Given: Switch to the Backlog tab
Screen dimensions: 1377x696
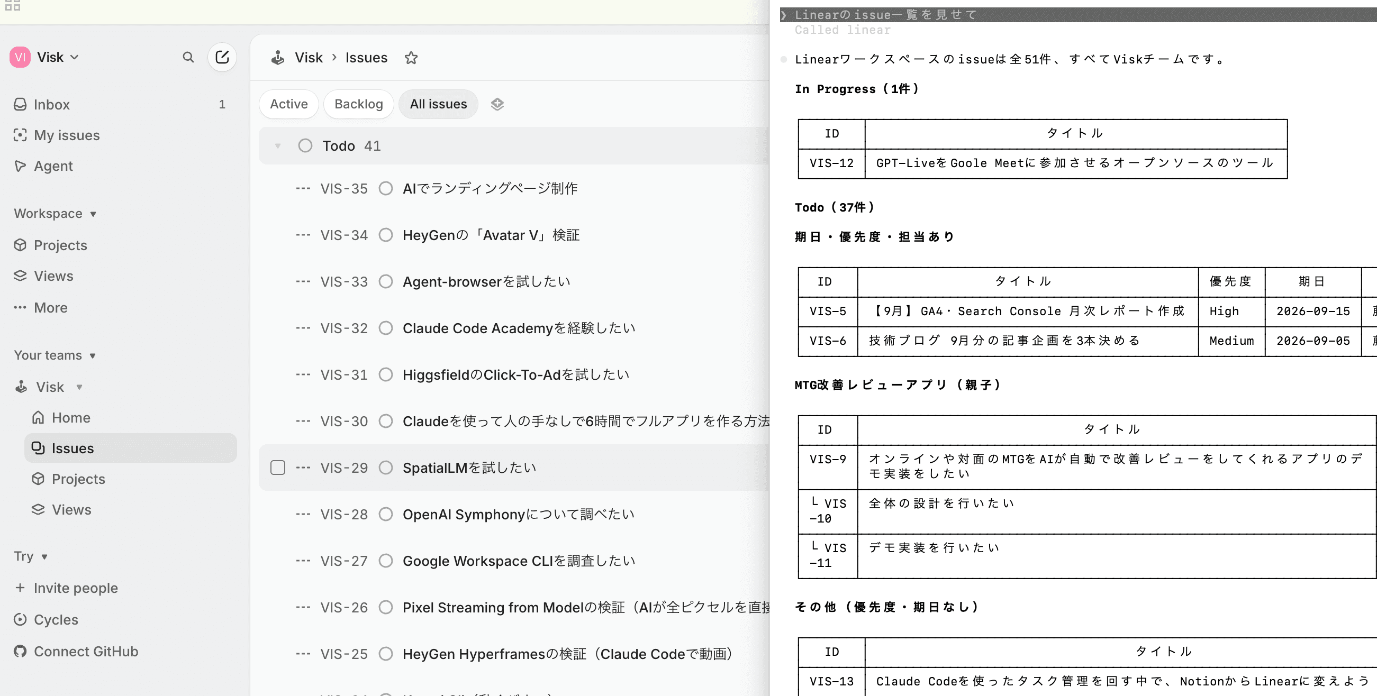Looking at the screenshot, I should (359, 104).
